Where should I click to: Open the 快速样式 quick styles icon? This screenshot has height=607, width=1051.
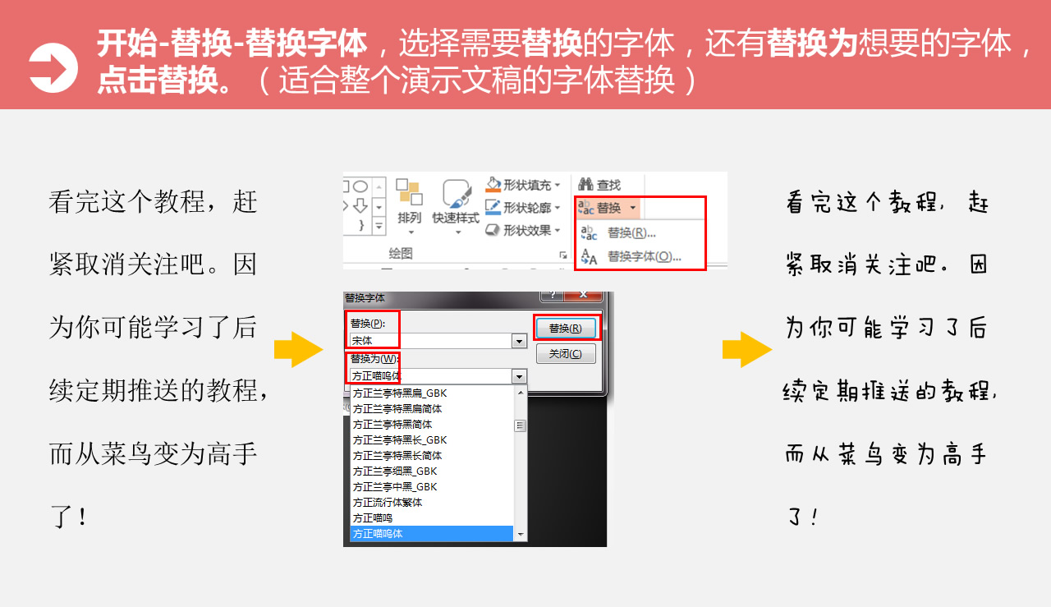coord(456,194)
